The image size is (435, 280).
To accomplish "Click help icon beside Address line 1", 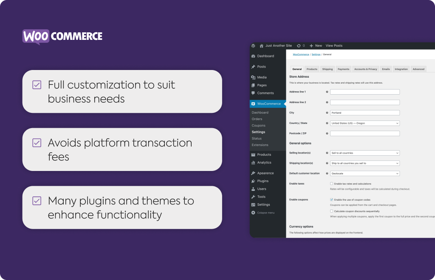I will click(327, 92).
